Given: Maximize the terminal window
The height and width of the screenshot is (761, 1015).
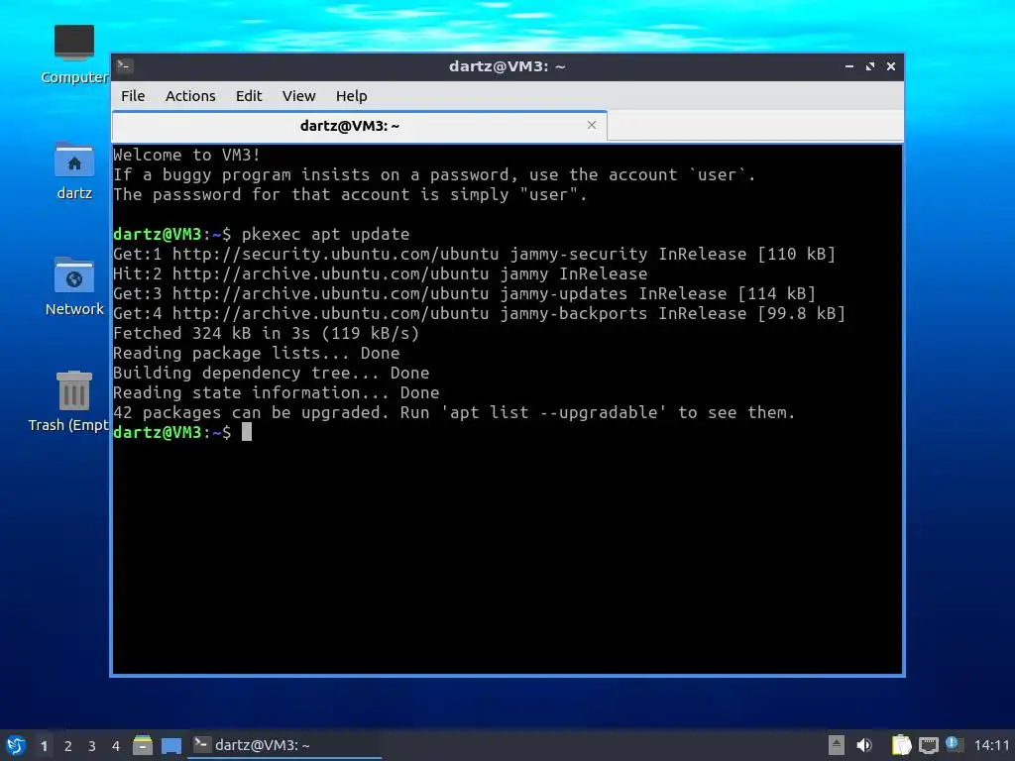Looking at the screenshot, I should coord(869,66).
